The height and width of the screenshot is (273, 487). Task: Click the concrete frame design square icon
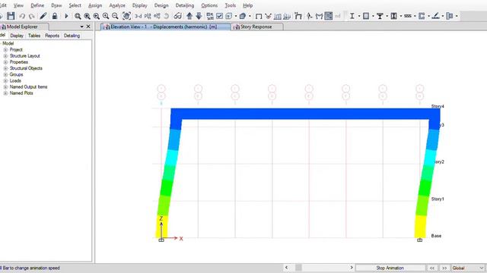[x=366, y=16]
